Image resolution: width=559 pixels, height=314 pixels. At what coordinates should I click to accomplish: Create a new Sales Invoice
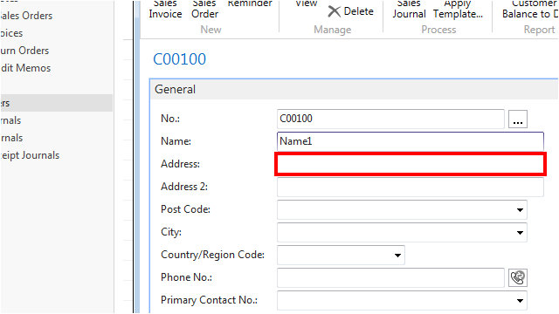click(x=165, y=10)
